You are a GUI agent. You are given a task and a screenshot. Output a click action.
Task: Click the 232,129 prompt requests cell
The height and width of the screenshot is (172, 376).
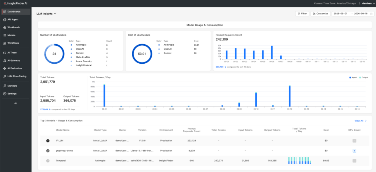click(192, 141)
